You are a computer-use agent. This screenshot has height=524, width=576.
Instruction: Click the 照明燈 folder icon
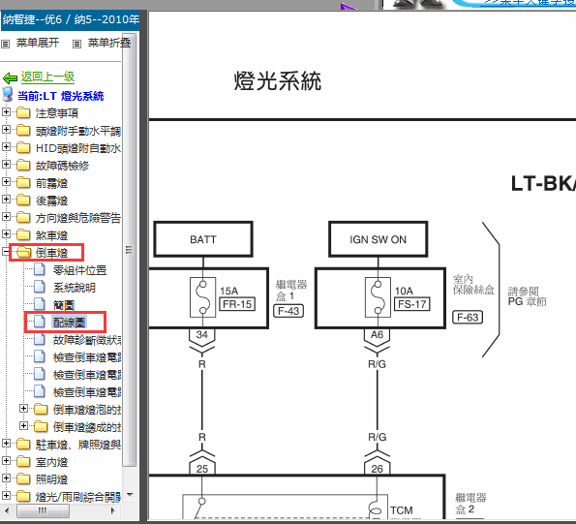point(23,479)
